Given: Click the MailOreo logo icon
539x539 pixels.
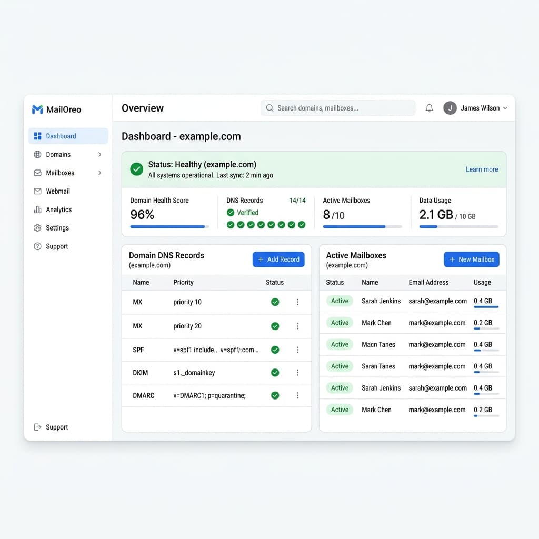Looking at the screenshot, I should click(37, 109).
